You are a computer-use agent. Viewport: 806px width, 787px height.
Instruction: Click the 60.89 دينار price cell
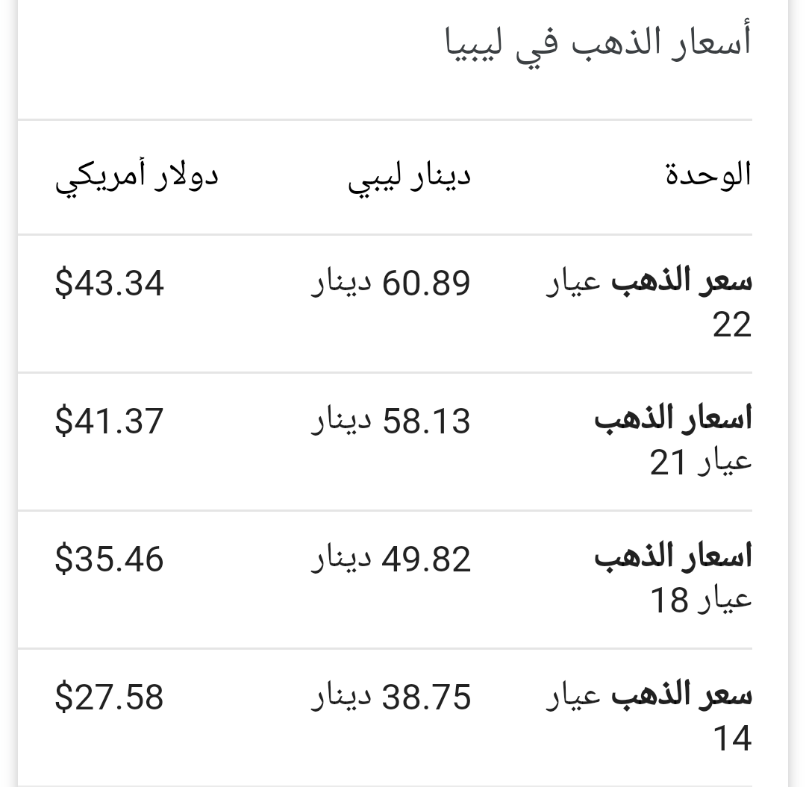point(390,283)
